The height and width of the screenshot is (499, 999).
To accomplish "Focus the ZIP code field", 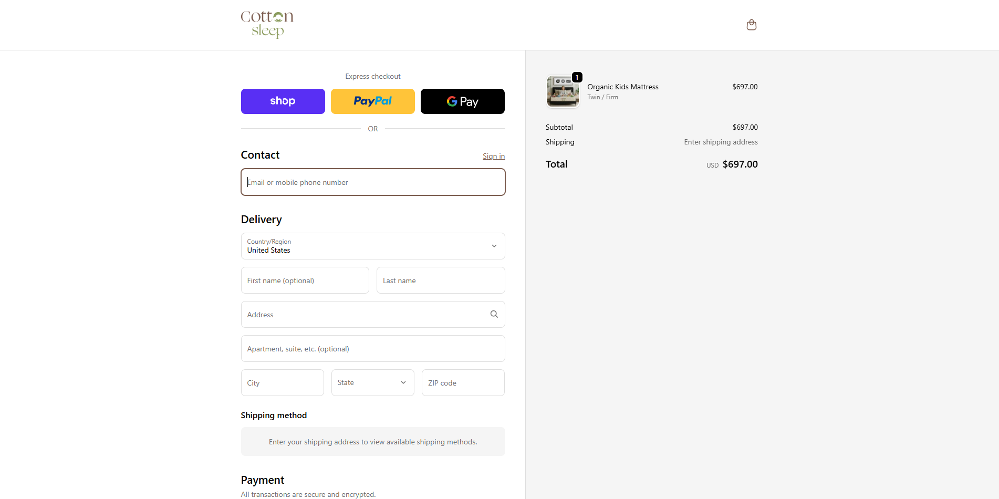I will tap(462, 382).
